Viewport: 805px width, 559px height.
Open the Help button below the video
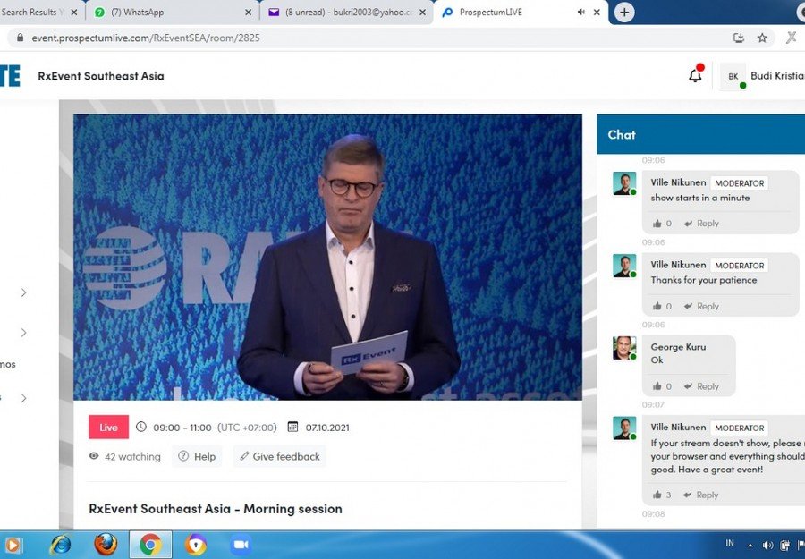click(197, 456)
